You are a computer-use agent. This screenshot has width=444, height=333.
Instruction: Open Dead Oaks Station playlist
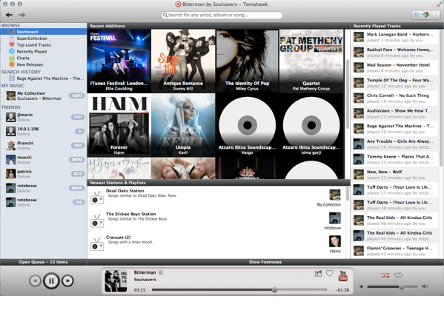125,191
